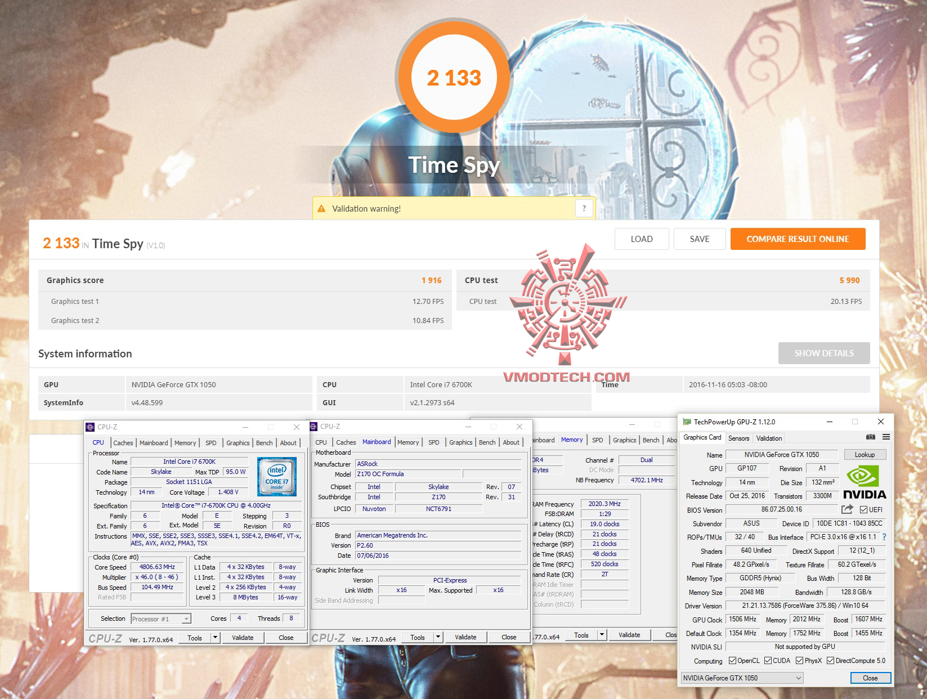Click the NVIDIA logo in GPU-Z
Screen dimensions: 927x699
coord(865,482)
